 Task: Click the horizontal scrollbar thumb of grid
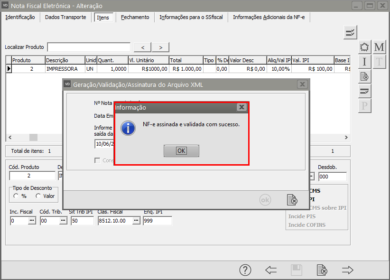point(33,137)
